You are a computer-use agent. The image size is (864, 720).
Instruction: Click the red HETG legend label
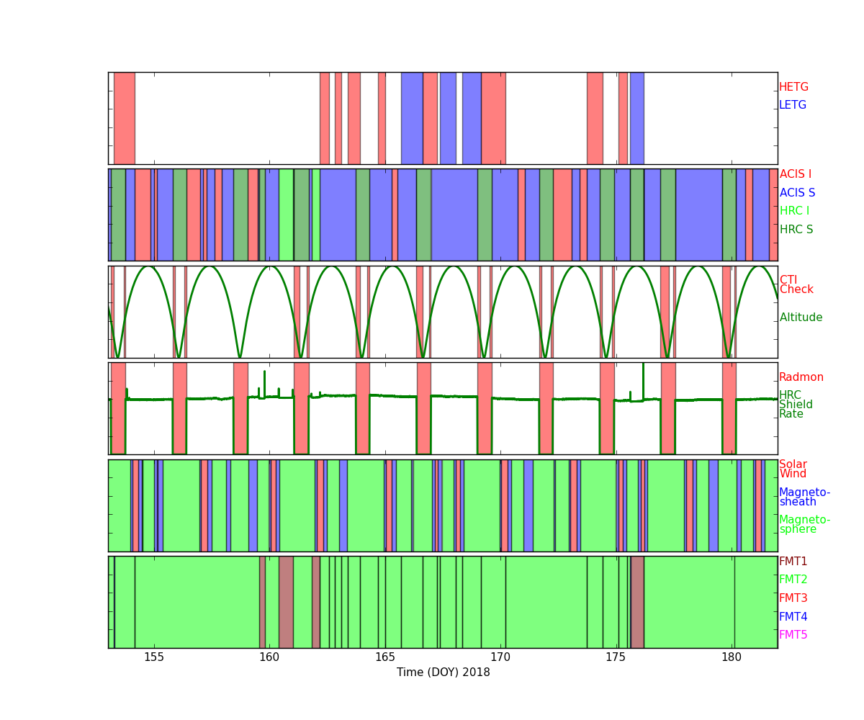coord(793,87)
